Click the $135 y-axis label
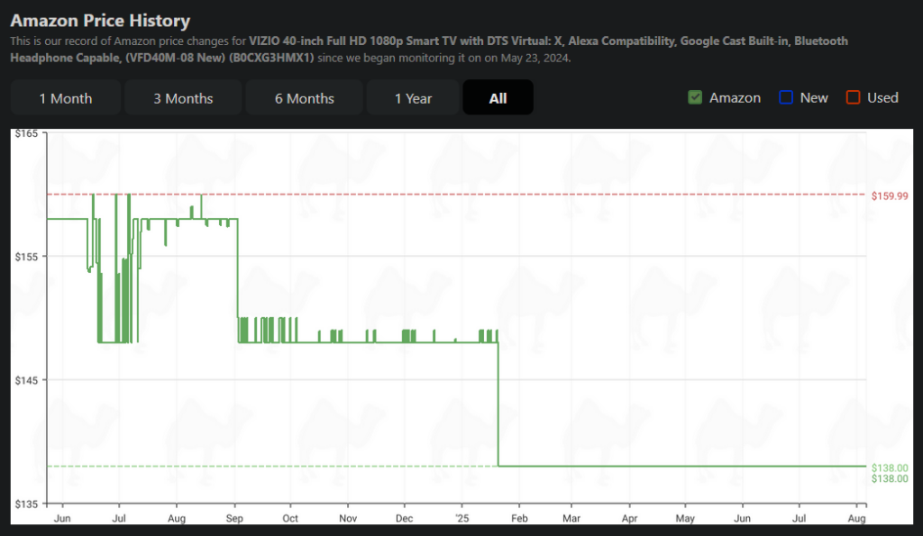This screenshot has height=536, width=923. point(26,504)
